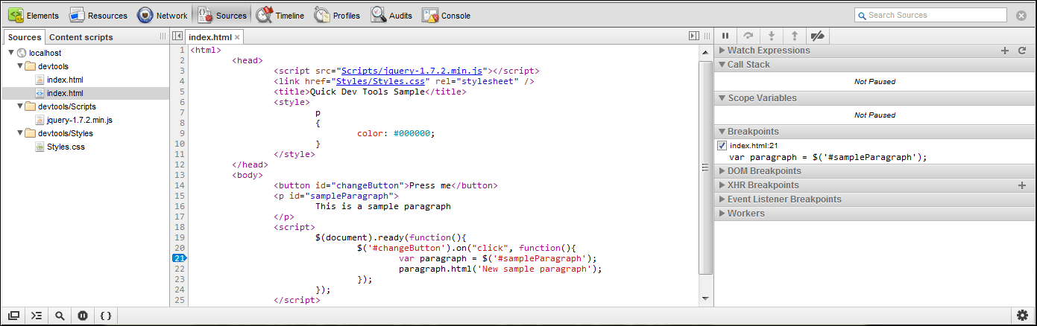Open jquery-1.7.2.min.js file
1037x326 pixels.
tap(80, 120)
